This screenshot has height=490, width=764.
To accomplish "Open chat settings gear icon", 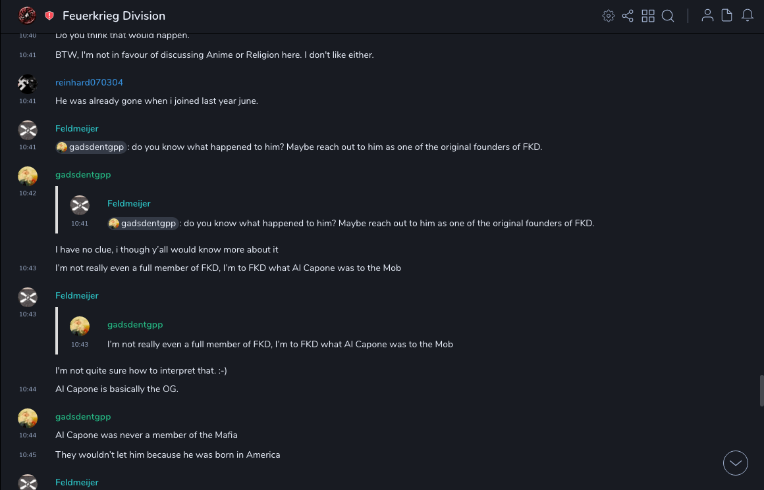I will 609,16.
